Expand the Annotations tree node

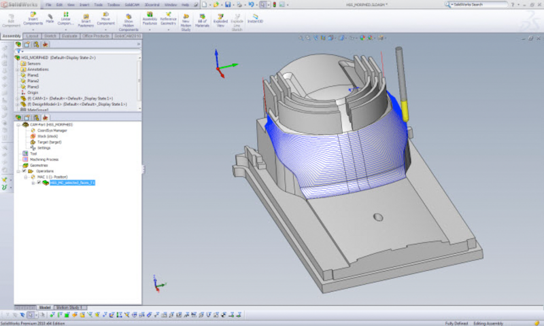coord(18,69)
